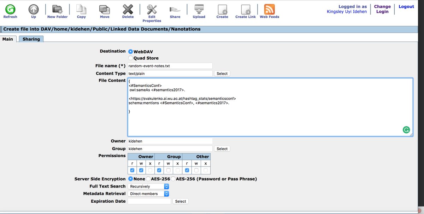The width and height of the screenshot is (424, 214).
Task: Switch to the Sharing tab
Action: click(31, 39)
